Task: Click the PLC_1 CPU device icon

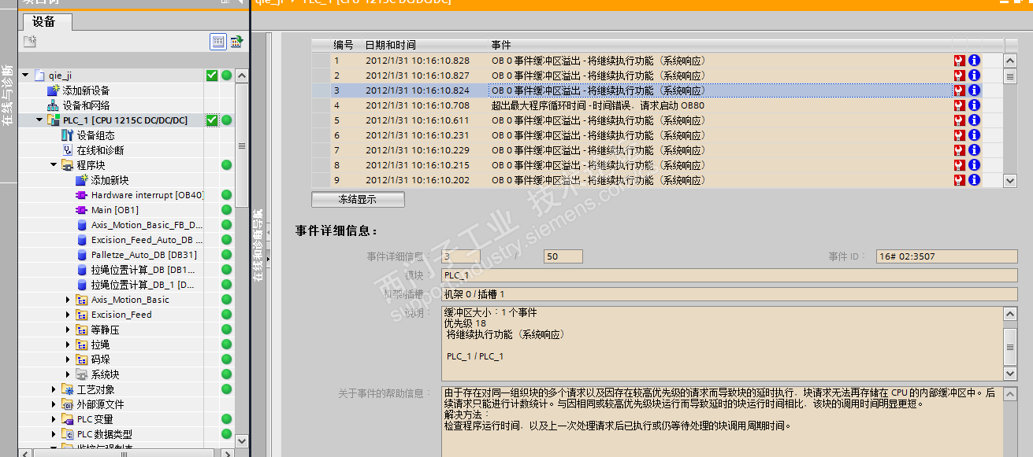Action: [54, 120]
